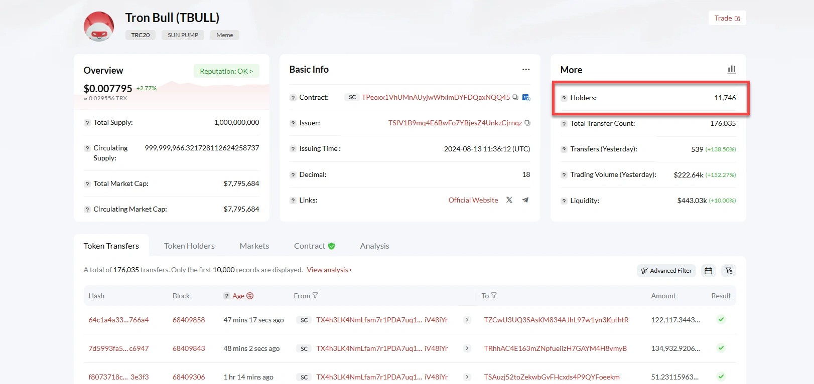814x384 pixels.
Task: Click the help icon next to Holders
Action: pos(564,98)
